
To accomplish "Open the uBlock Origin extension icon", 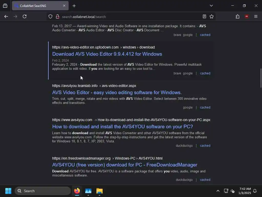I will [247, 16].
